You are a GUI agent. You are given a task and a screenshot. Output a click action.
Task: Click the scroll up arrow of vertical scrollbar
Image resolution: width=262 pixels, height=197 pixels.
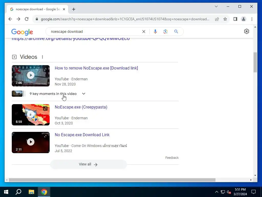click(x=255, y=27)
